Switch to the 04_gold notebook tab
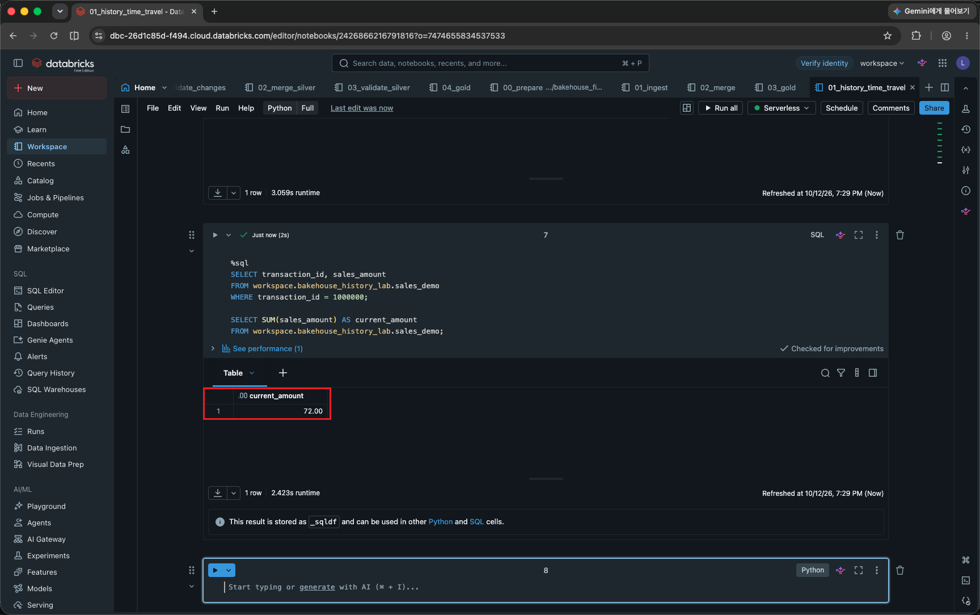The width and height of the screenshot is (980, 615). pos(450,87)
